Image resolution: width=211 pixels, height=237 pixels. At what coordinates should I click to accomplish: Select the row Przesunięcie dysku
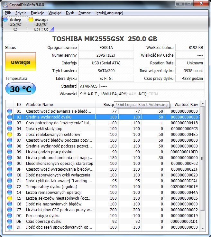[x=103, y=215]
